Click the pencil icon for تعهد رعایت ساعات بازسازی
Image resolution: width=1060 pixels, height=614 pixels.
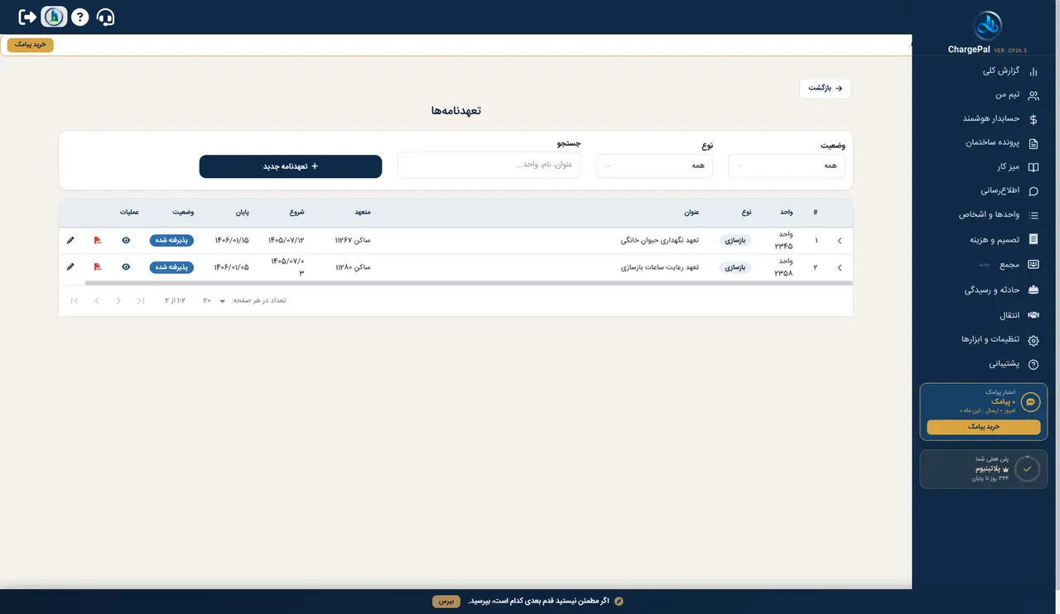pyautogui.click(x=70, y=267)
